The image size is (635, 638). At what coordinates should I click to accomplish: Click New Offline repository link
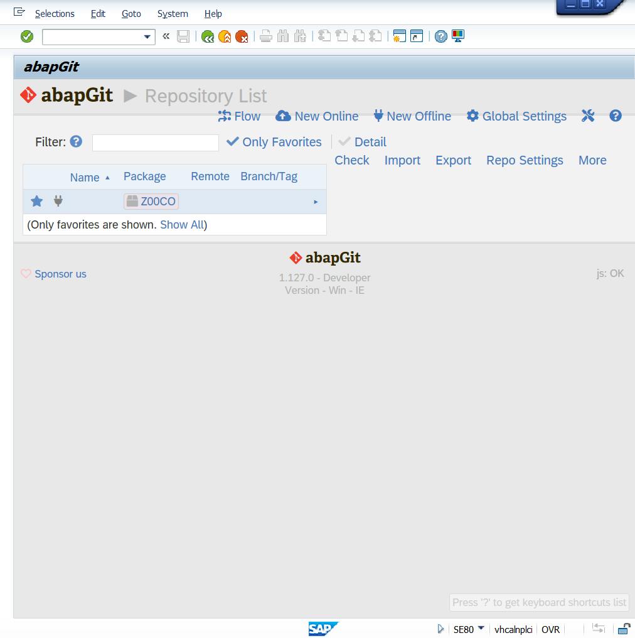click(x=412, y=116)
